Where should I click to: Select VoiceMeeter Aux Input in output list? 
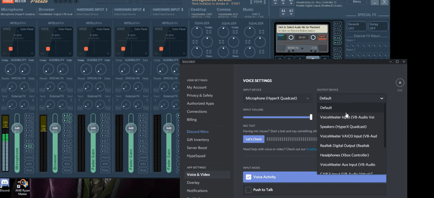pyautogui.click(x=350, y=165)
